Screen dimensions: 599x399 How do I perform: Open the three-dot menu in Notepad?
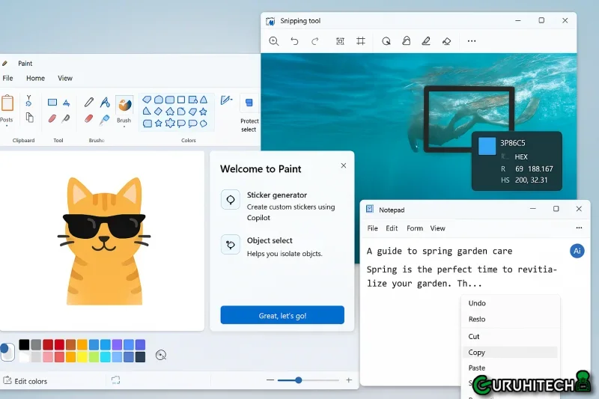coord(579,228)
